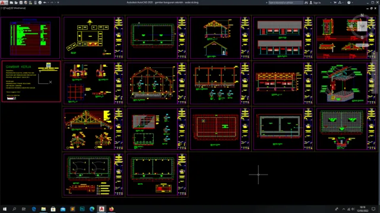Select the foundation detail and grid sheet
380x213 pixels.
pyautogui.click(x=94, y=83)
